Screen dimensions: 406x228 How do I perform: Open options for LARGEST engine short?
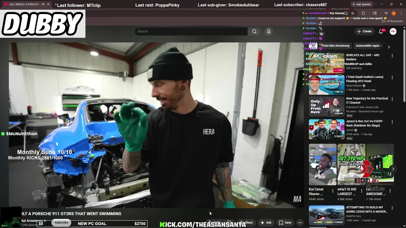pos(361,191)
